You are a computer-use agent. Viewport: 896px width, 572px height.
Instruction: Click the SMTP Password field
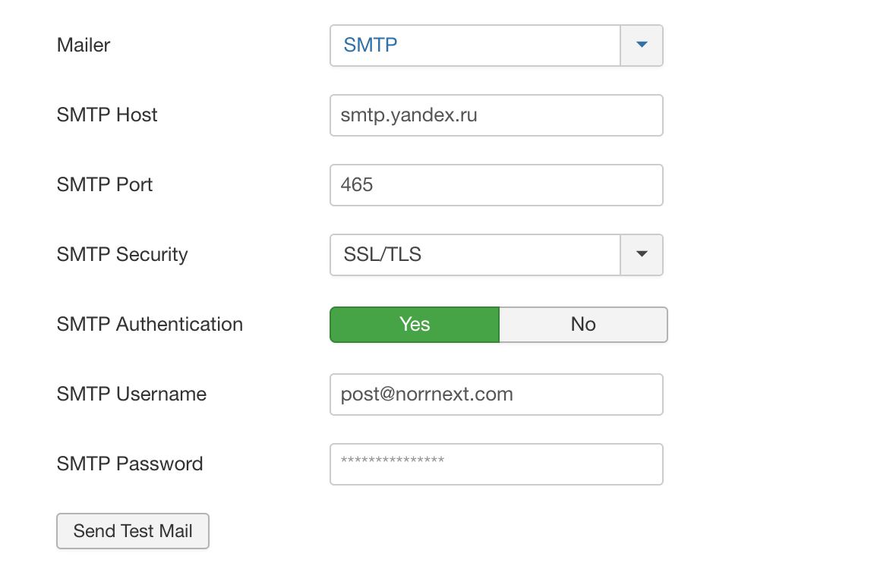(496, 464)
